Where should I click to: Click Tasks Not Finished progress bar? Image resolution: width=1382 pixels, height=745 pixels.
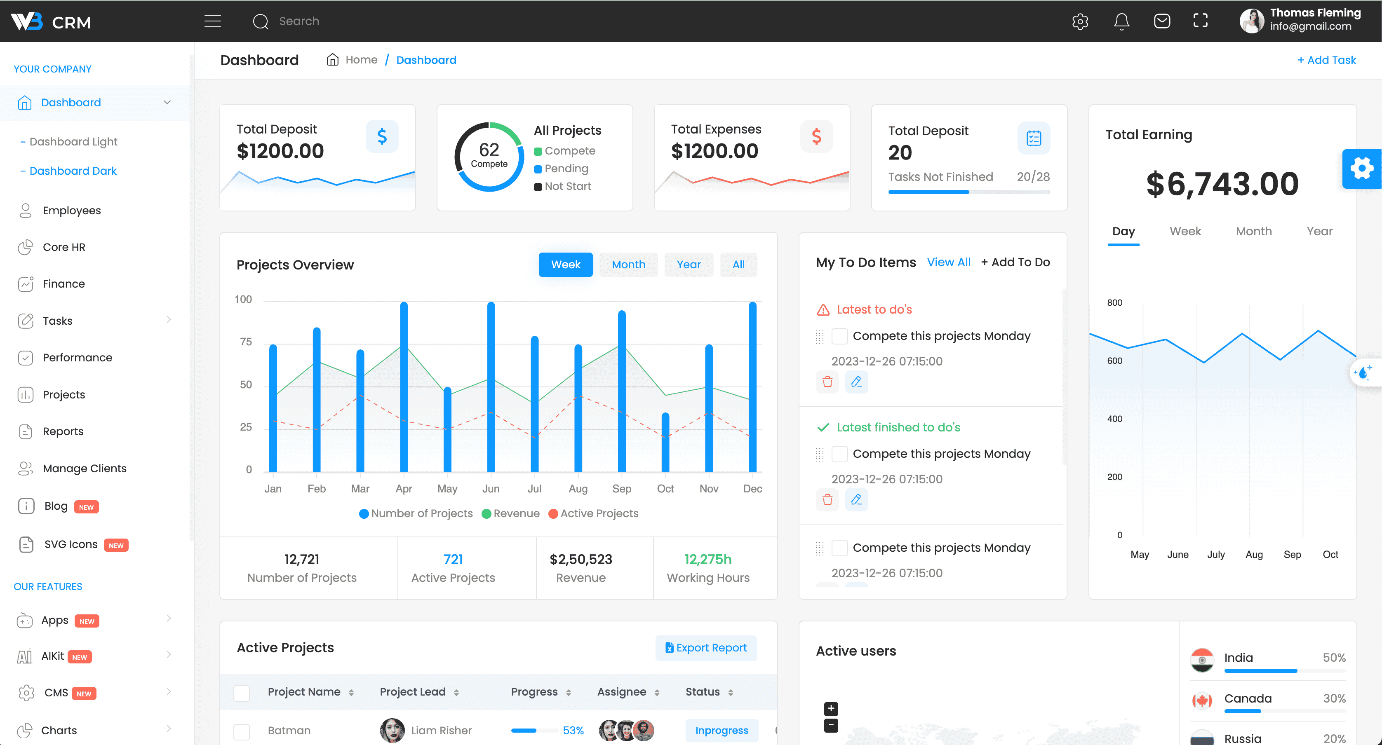[969, 192]
